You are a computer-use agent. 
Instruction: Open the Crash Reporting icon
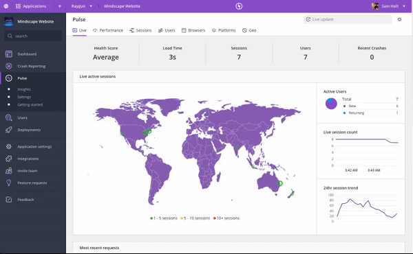pyautogui.click(x=9, y=66)
